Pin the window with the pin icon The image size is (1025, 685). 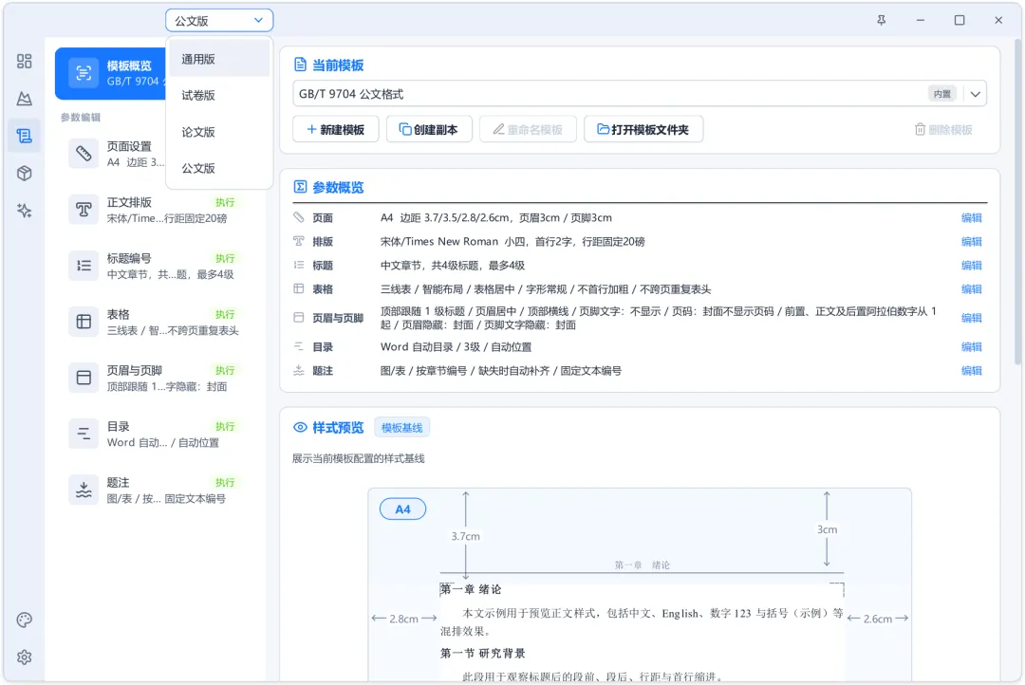(x=881, y=20)
